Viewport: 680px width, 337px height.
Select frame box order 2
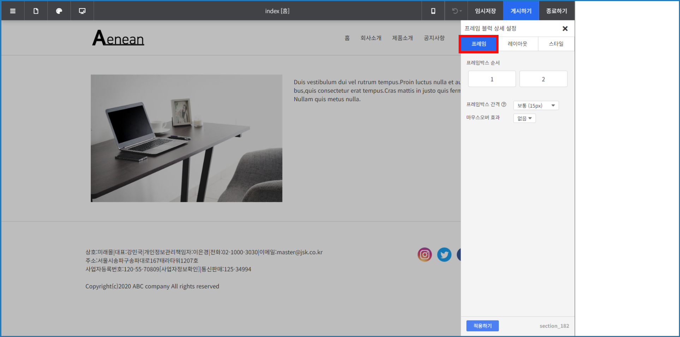pyautogui.click(x=543, y=79)
